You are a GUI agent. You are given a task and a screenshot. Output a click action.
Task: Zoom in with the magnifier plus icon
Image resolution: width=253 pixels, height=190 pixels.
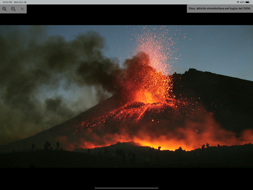point(4,9)
